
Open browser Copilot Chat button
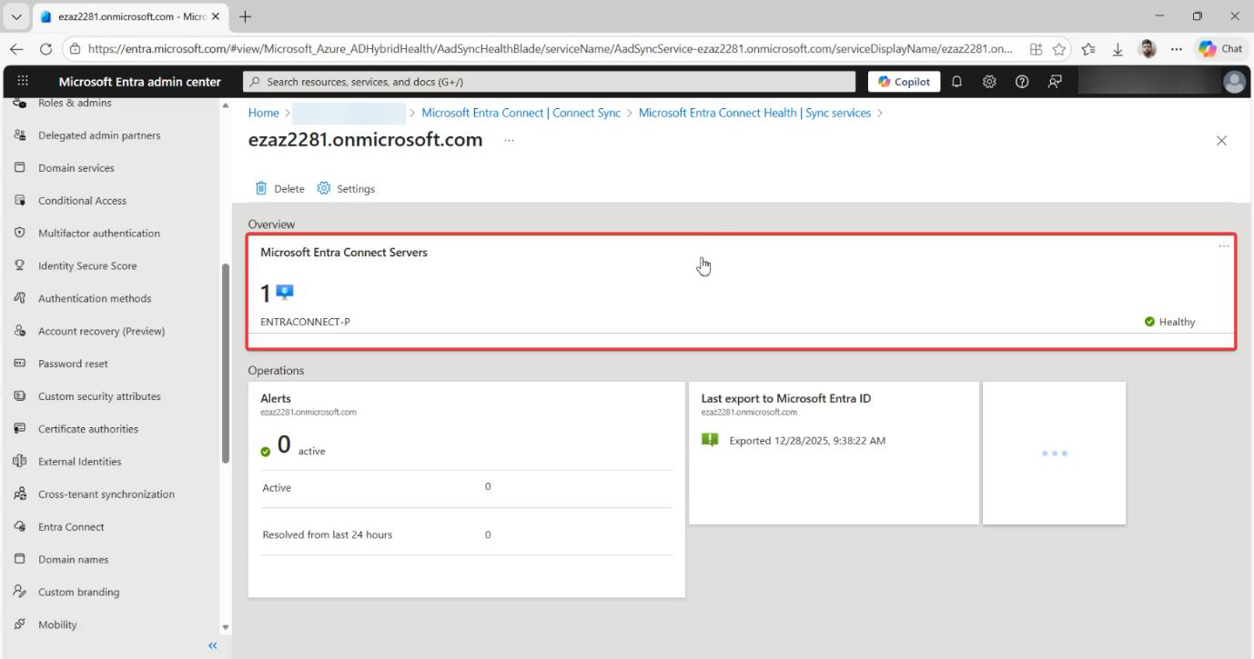tap(1220, 50)
